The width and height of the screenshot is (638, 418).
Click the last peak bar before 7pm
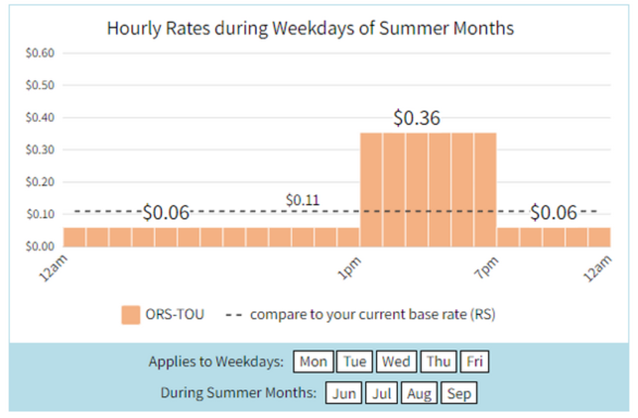[485, 190]
